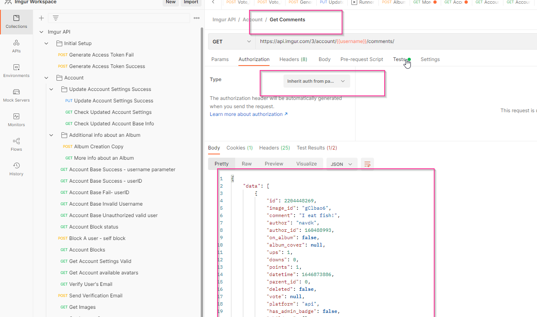The image size is (537, 317).
Task: Click the Import button
Action: pyautogui.click(x=191, y=2)
